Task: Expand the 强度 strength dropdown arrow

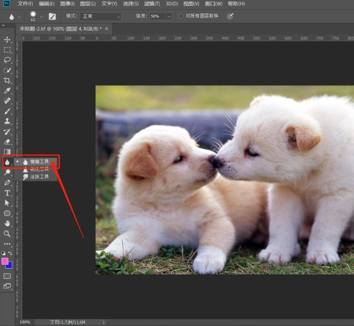Action: [x=169, y=16]
